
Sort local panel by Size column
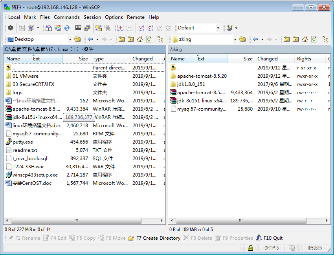pos(77,59)
